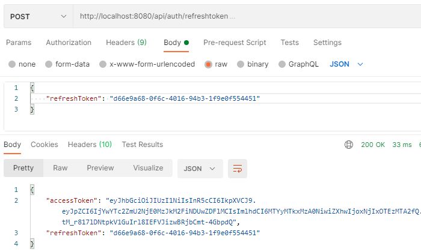Click the globe network icon
421x252 pixels.
click(x=348, y=145)
